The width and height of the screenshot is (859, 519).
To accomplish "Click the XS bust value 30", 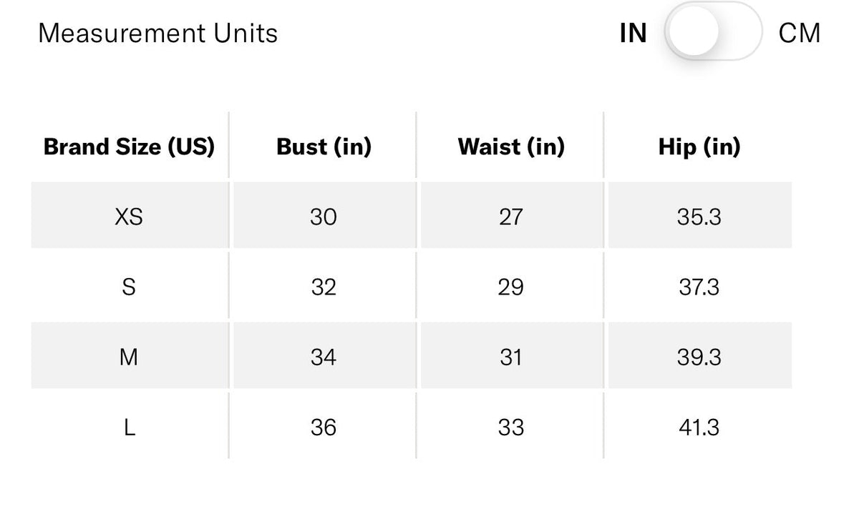I will click(324, 217).
